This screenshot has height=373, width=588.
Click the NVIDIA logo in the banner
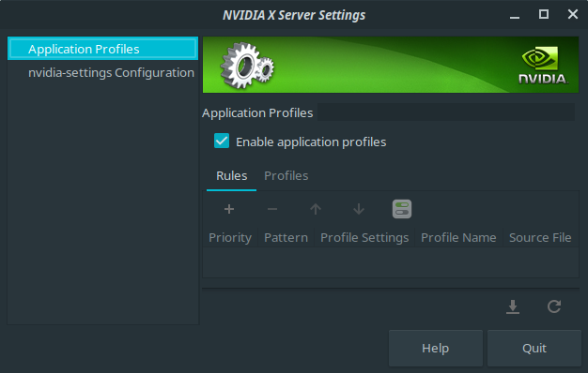(543, 65)
